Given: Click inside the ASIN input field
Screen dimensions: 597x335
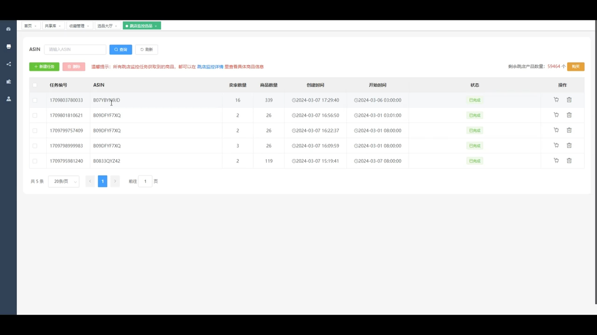Looking at the screenshot, I should point(75,49).
